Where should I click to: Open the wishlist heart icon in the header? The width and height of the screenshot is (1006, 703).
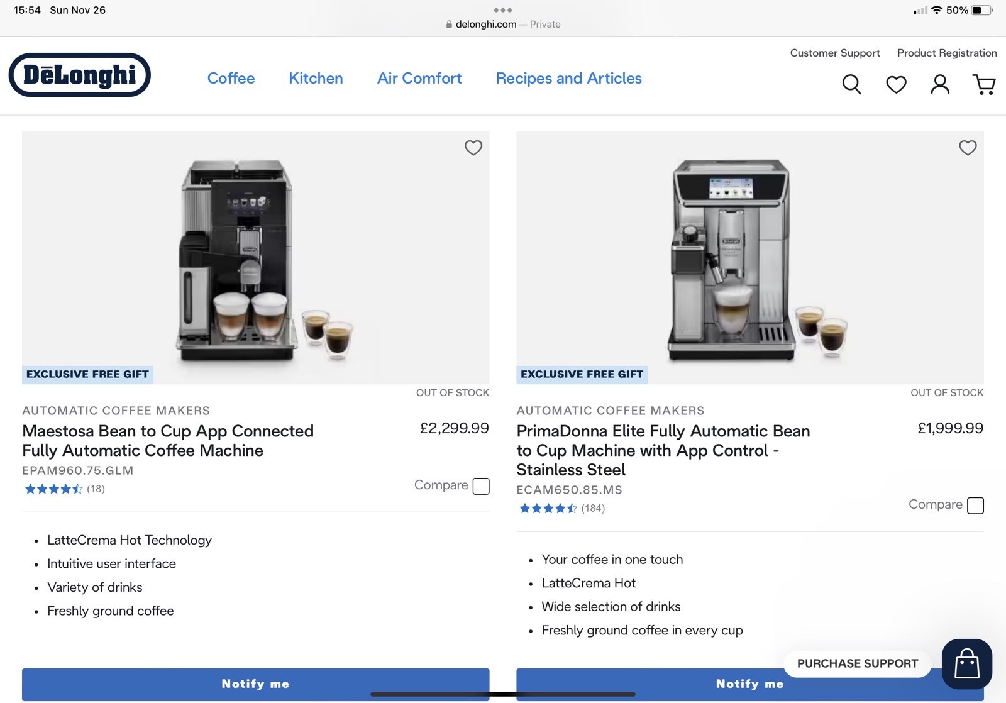click(x=896, y=84)
